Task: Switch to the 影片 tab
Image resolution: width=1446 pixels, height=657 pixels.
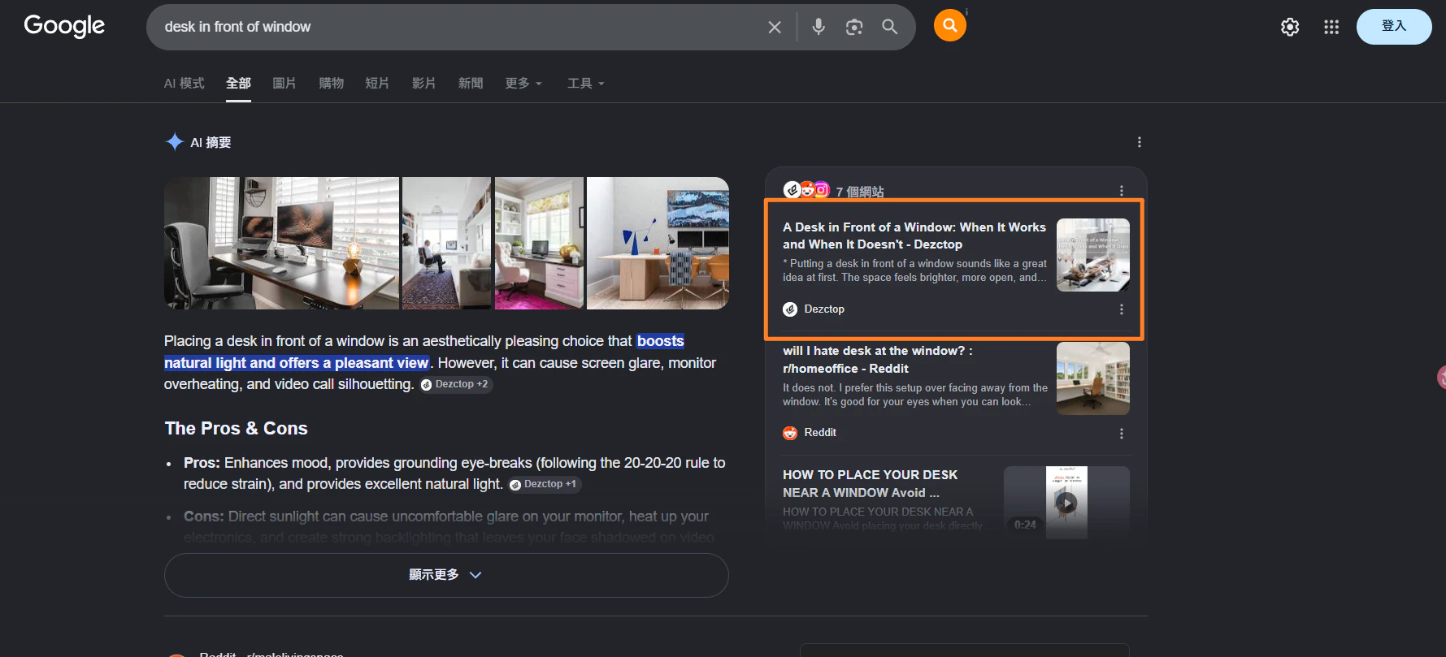Action: 423,83
